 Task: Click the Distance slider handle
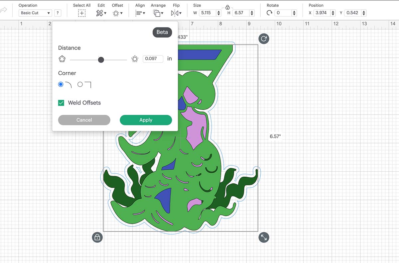point(101,59)
